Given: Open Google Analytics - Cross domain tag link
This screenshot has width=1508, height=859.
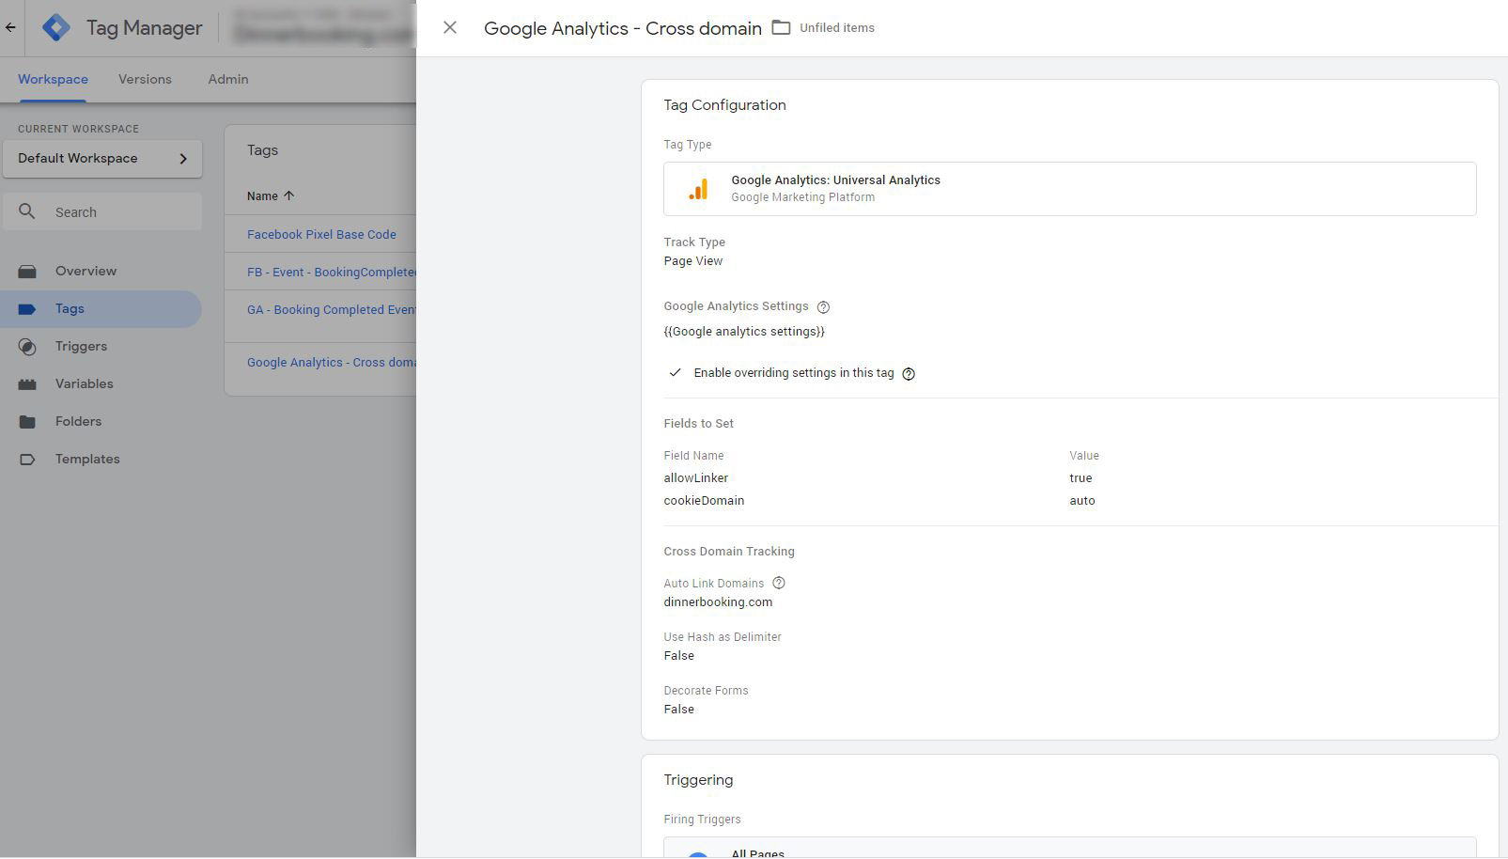Looking at the screenshot, I should tap(331, 363).
